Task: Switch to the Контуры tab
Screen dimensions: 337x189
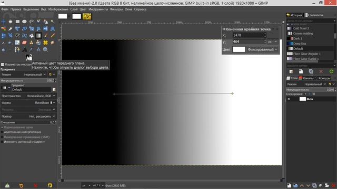Action: tap(322, 78)
